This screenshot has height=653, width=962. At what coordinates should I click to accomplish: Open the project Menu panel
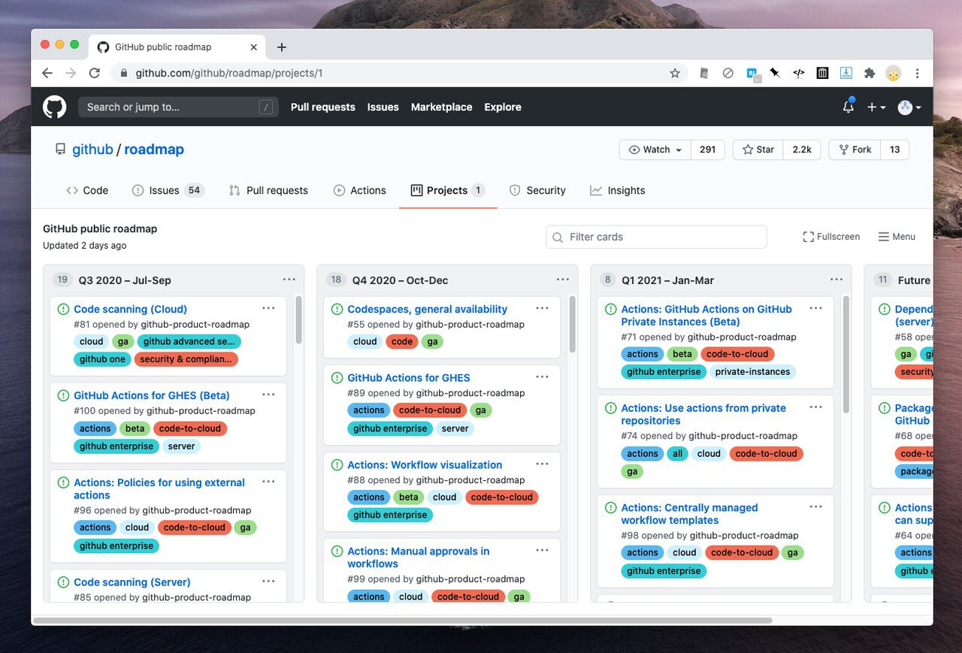pos(897,237)
